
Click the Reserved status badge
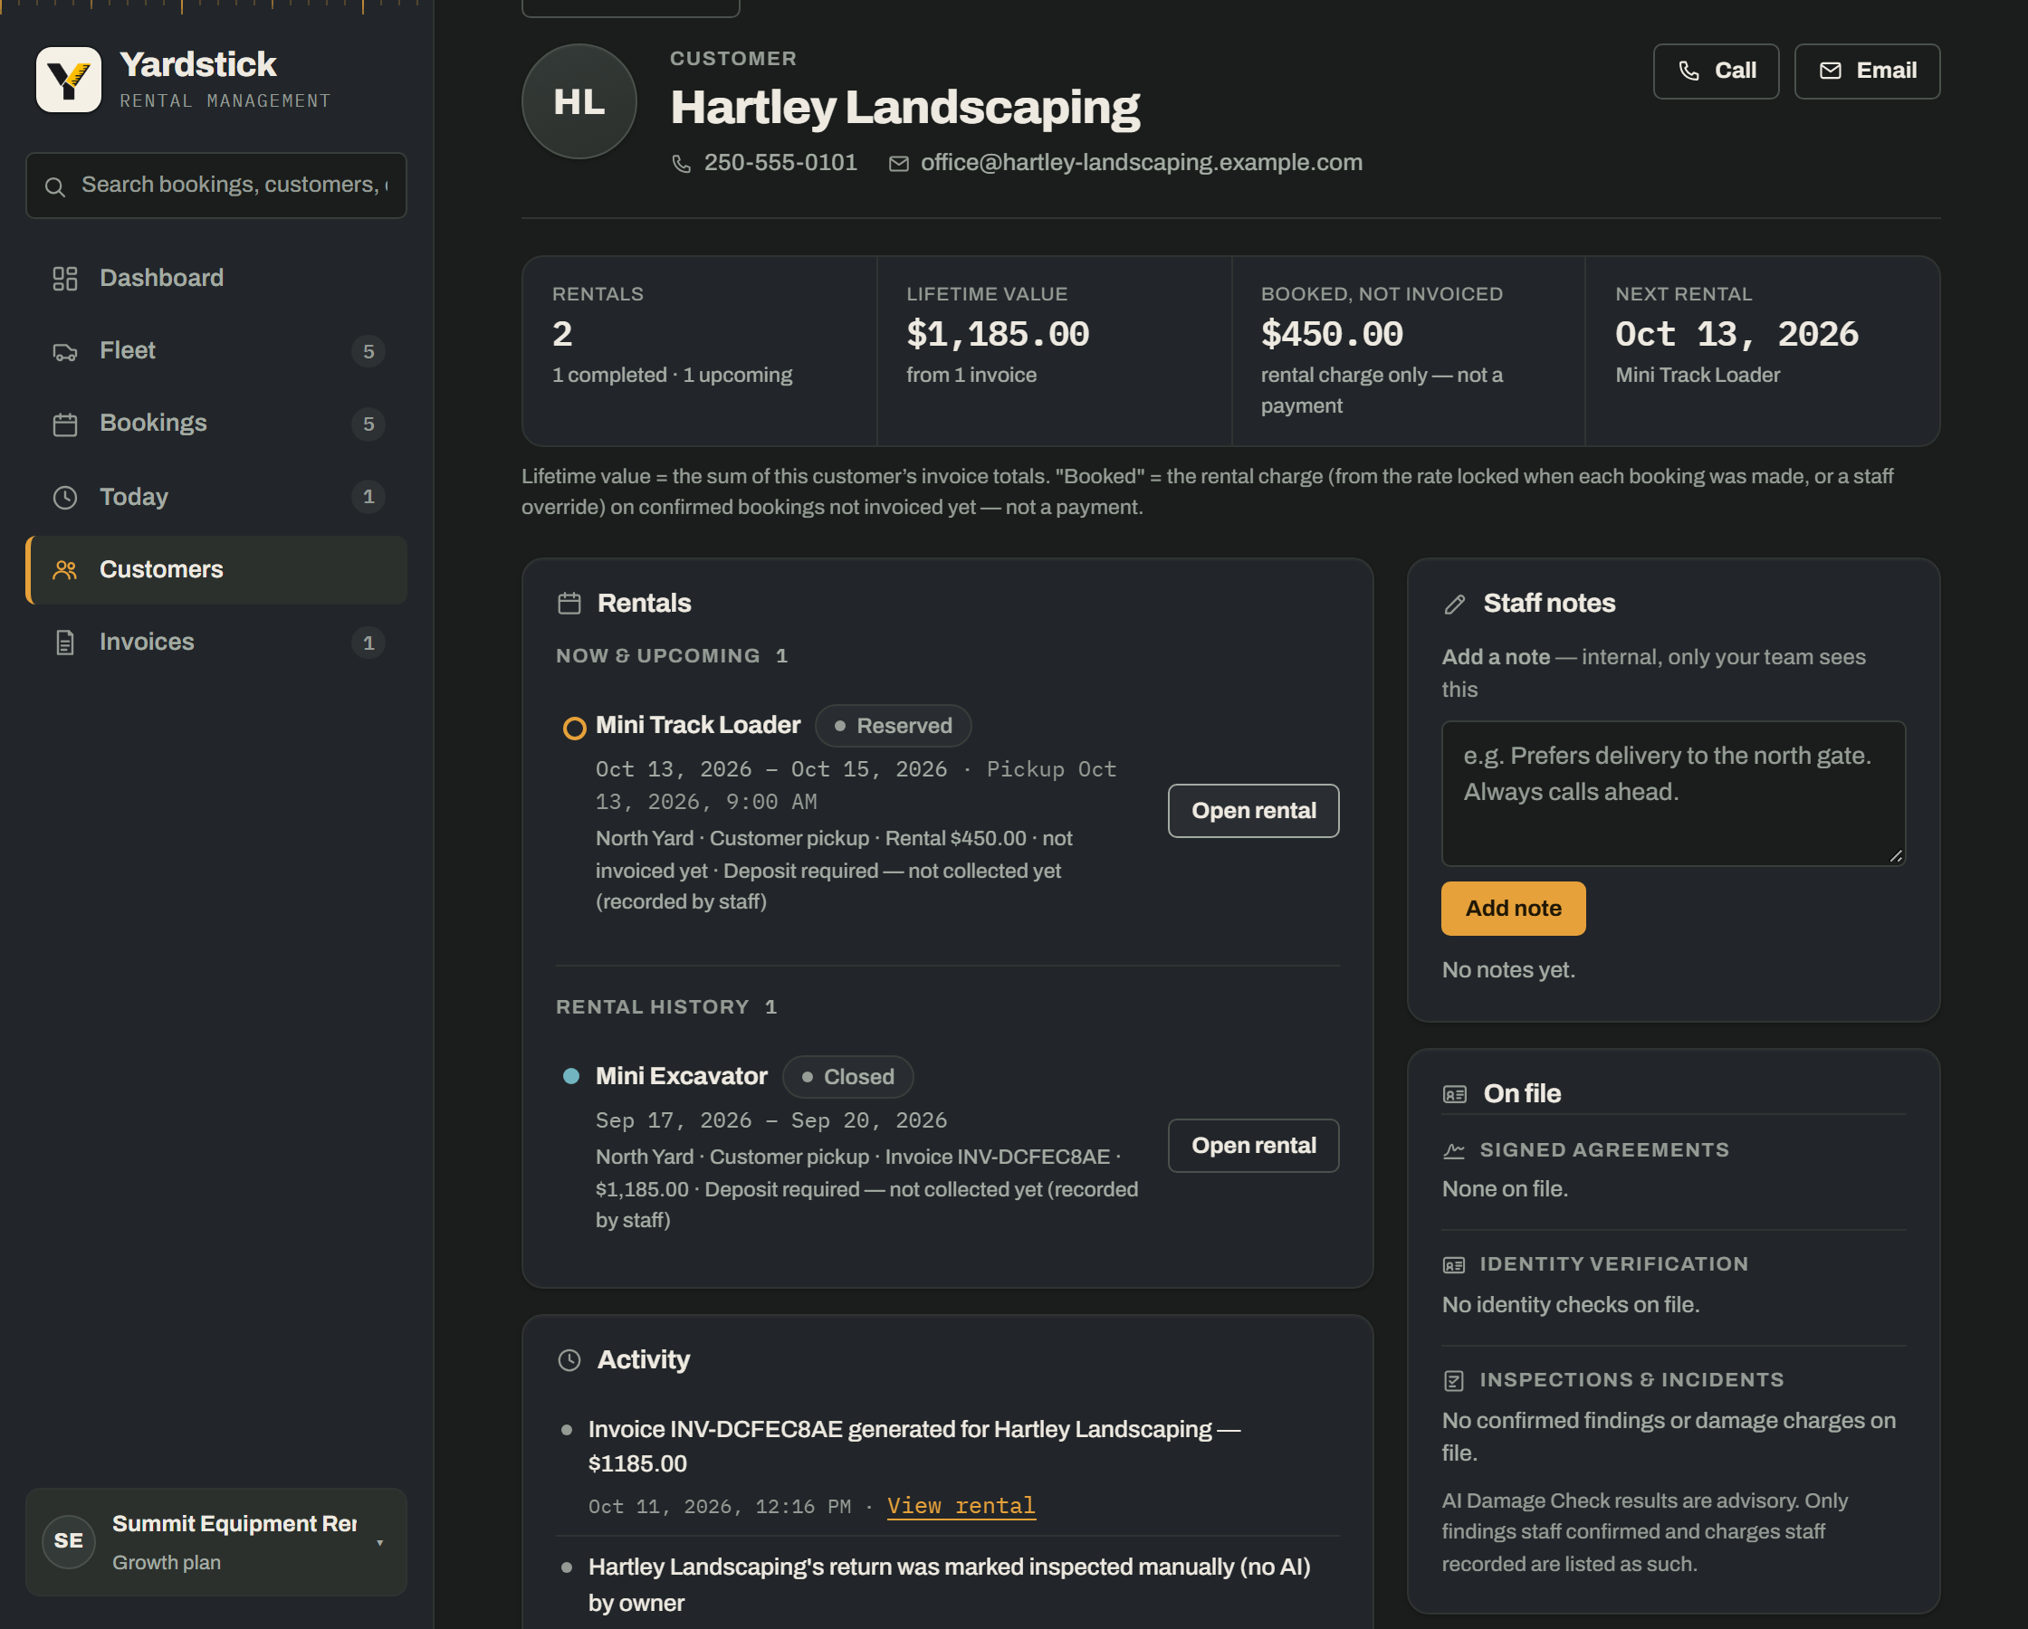893,726
